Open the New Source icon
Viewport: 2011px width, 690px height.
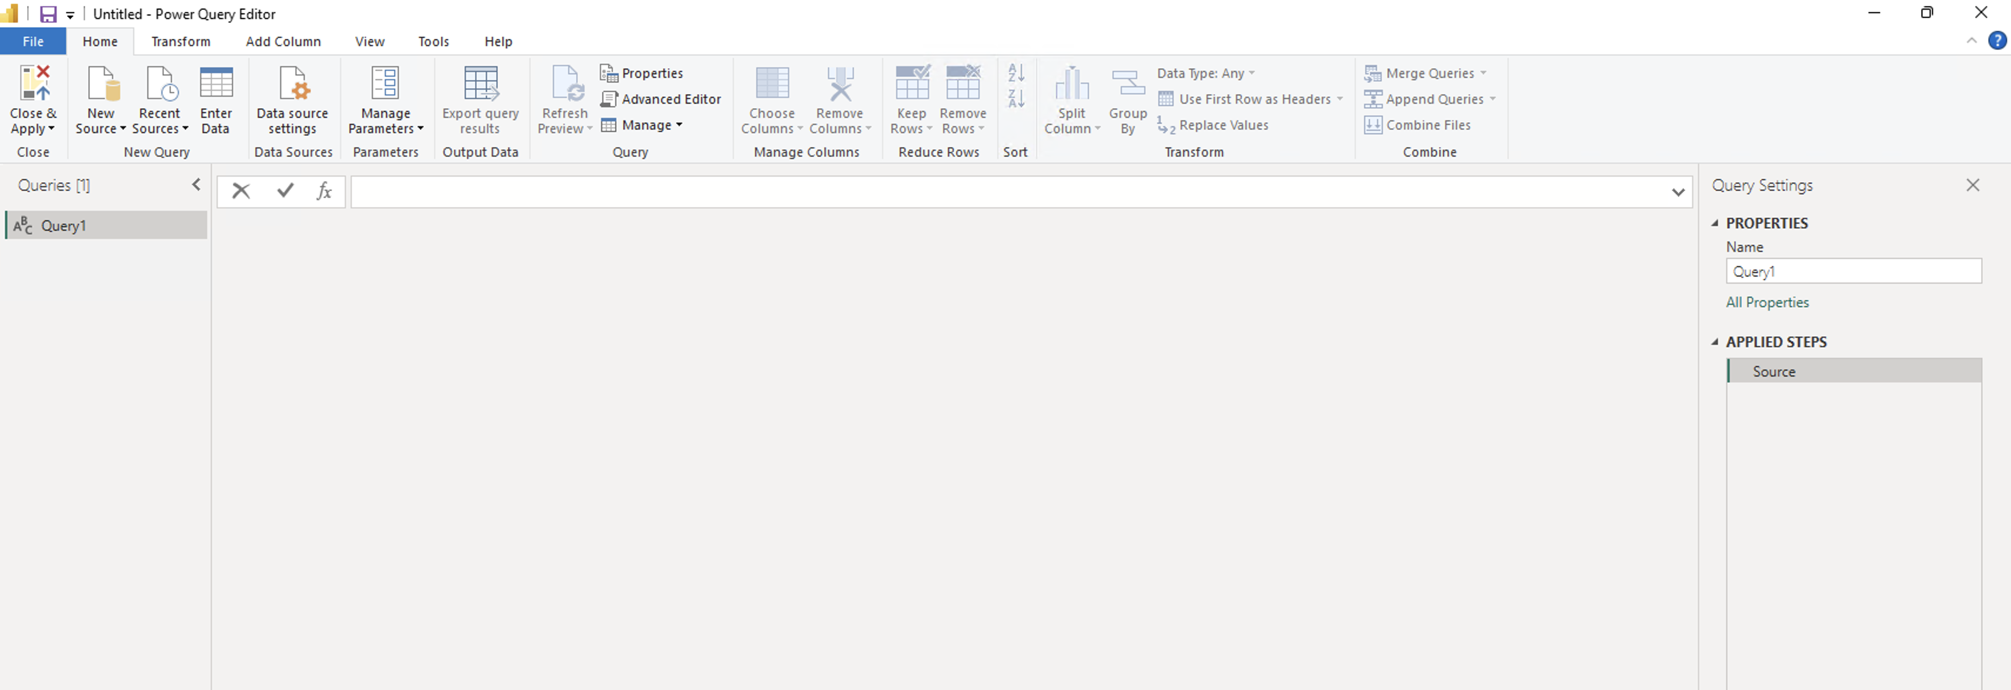(103, 84)
